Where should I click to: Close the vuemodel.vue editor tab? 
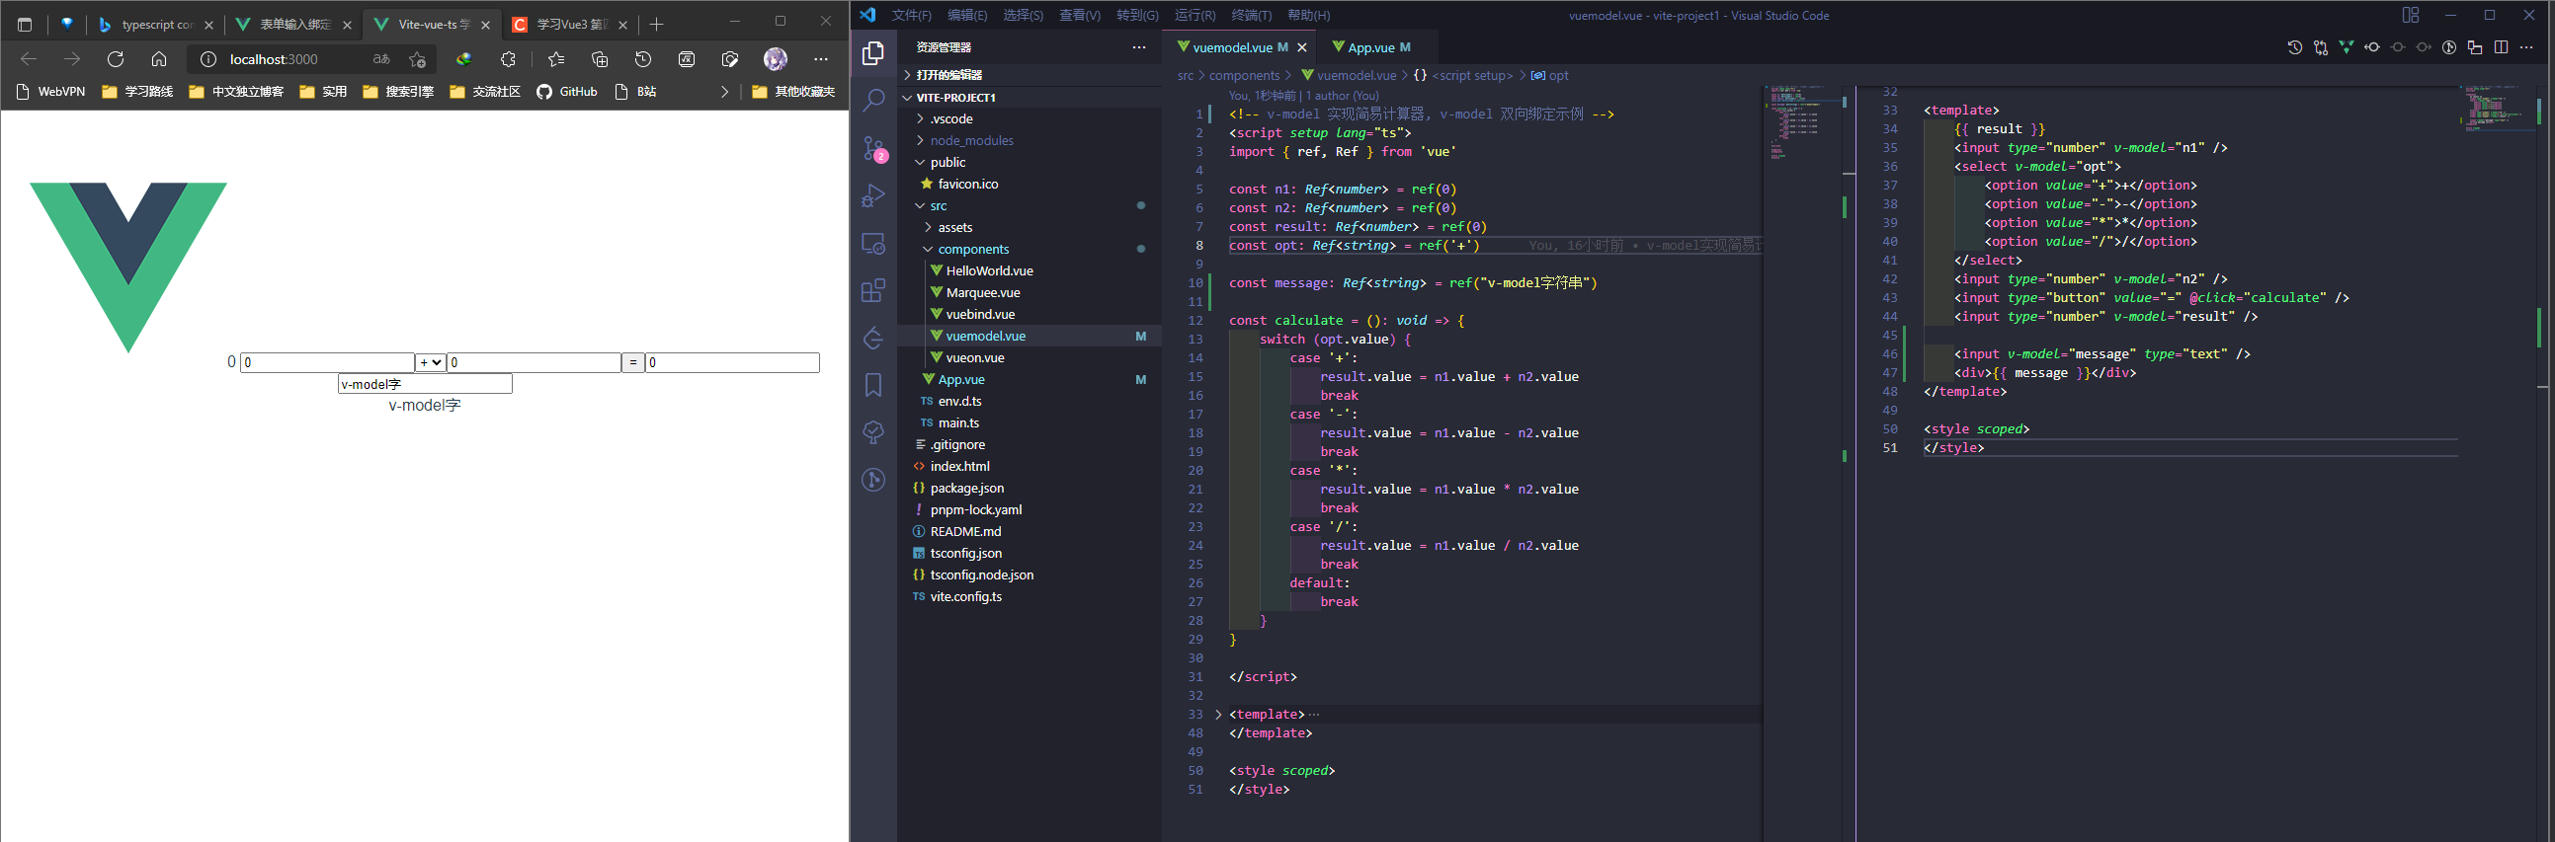point(1302,47)
